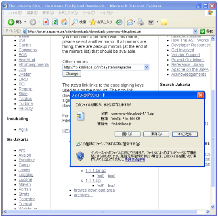Click the 開く(O) open button
This screenshot has height=217, width=218.
click(x=127, y=134)
